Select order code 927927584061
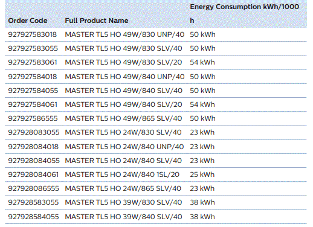This screenshot has width=313, height=227. 33,104
